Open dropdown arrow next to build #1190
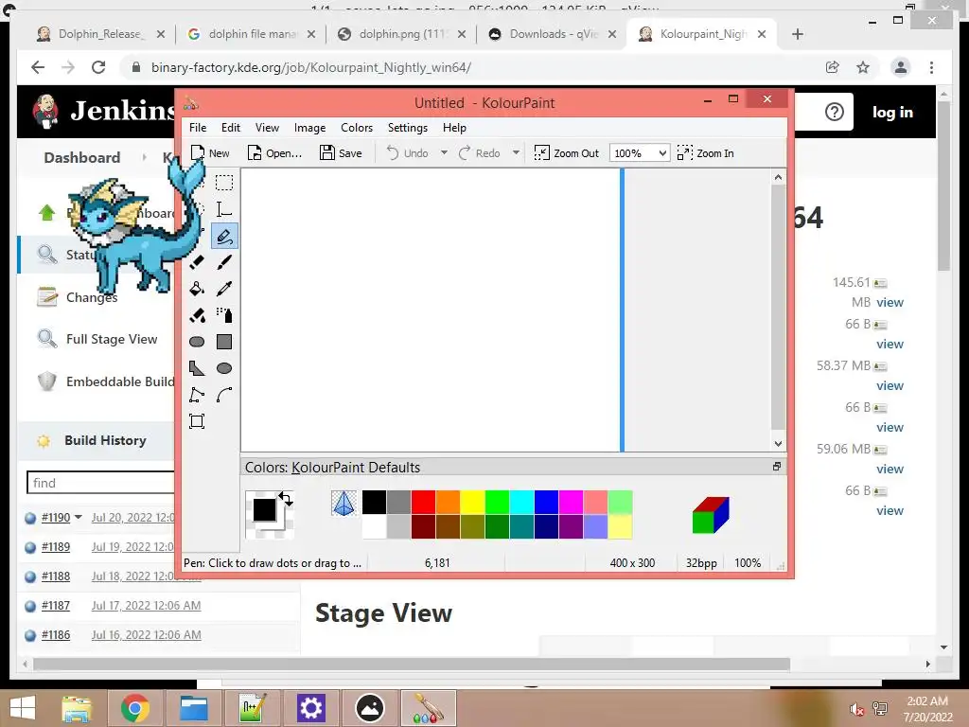 click(79, 517)
